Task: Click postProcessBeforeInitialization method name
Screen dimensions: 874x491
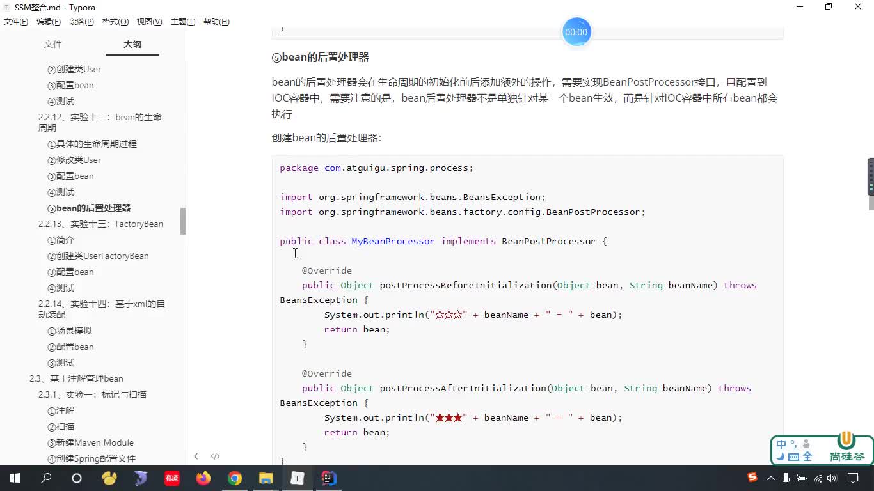Action: pyautogui.click(x=466, y=285)
